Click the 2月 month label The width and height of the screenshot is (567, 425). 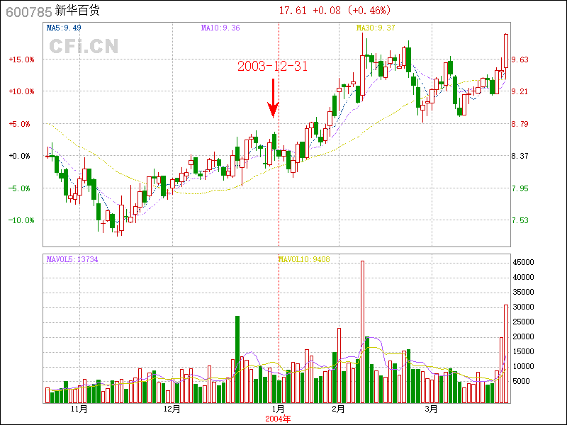pyautogui.click(x=338, y=409)
